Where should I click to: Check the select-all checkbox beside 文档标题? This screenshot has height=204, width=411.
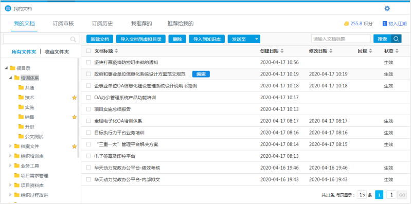pos(88,51)
